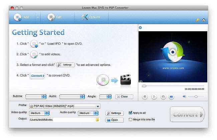217x140 pixels.
Task: Expand the Add dropdown arrow in toolbar
Action: coord(38,17)
